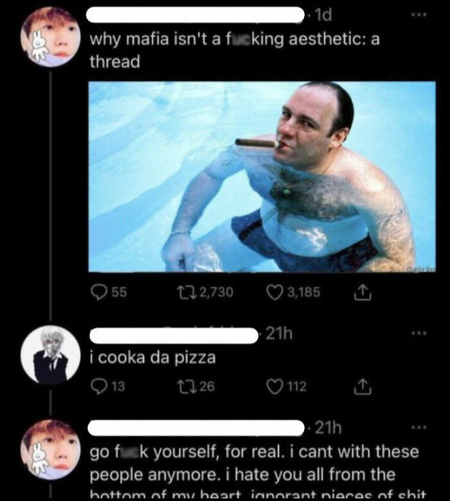Reply to the 'i cooka da pizza' tweet
The height and width of the screenshot is (501, 450).
[x=98, y=385]
